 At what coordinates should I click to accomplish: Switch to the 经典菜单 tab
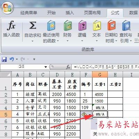pyautogui.click(x=29, y=13)
